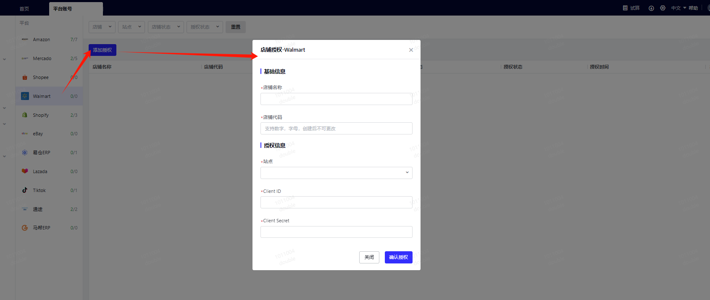
Task: Click the 7/7 count in Amazon row
Action: pos(74,39)
